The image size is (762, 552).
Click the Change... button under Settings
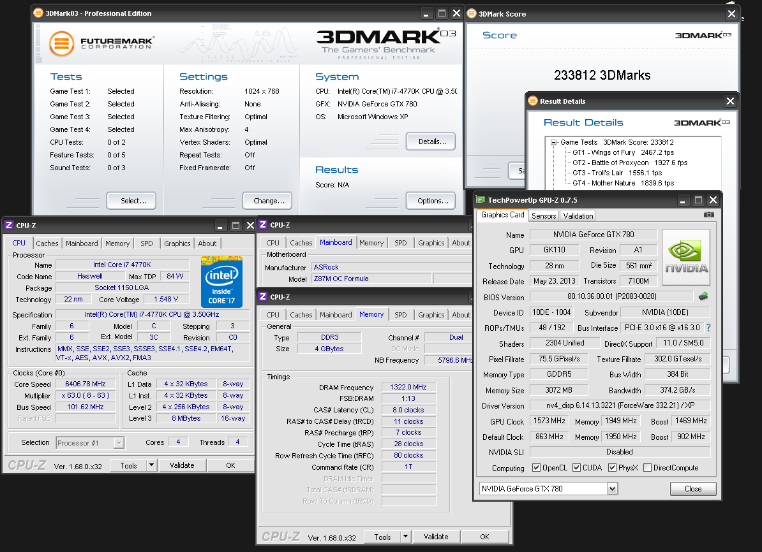coord(269,201)
